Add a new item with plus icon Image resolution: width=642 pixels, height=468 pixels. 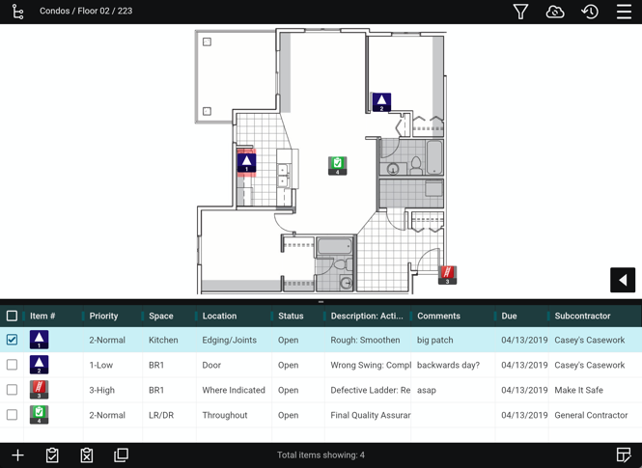17,455
